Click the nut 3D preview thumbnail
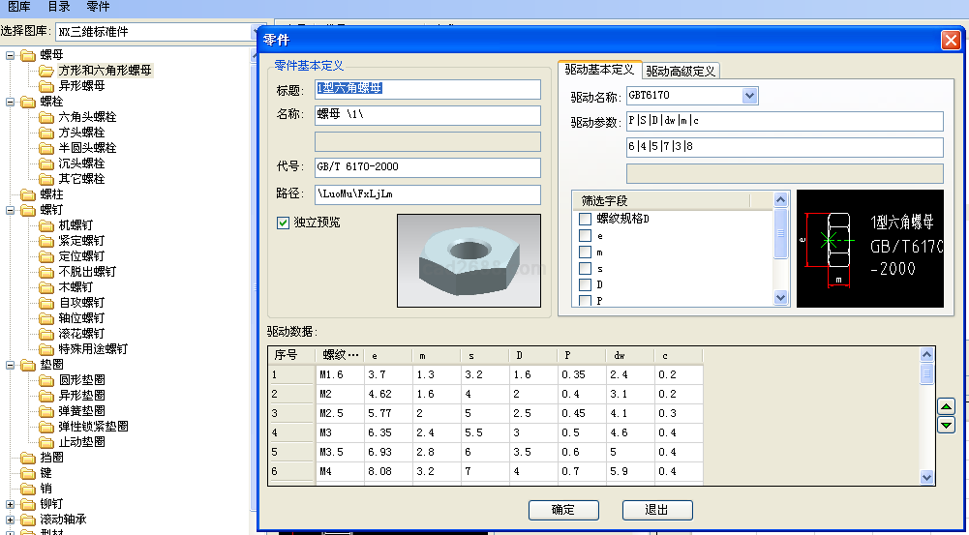 pos(469,260)
